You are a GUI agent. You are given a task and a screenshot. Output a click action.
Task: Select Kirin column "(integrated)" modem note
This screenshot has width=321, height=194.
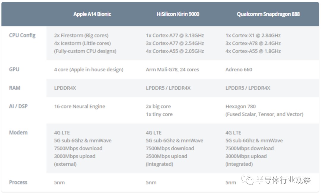click(x=160, y=164)
